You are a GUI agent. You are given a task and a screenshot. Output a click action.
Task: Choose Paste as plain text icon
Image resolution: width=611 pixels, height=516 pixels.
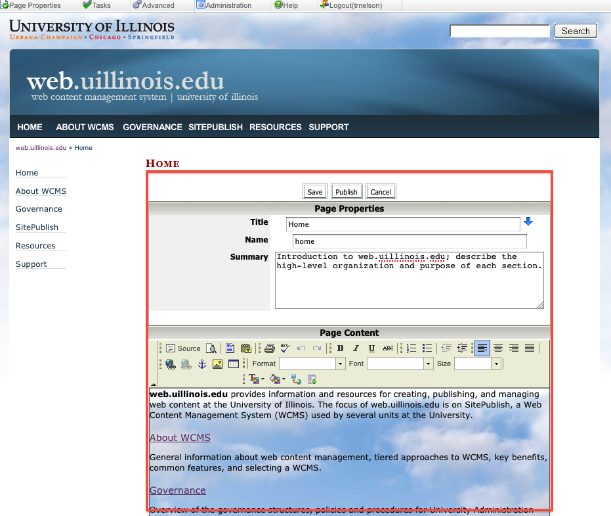pyautogui.click(x=246, y=348)
